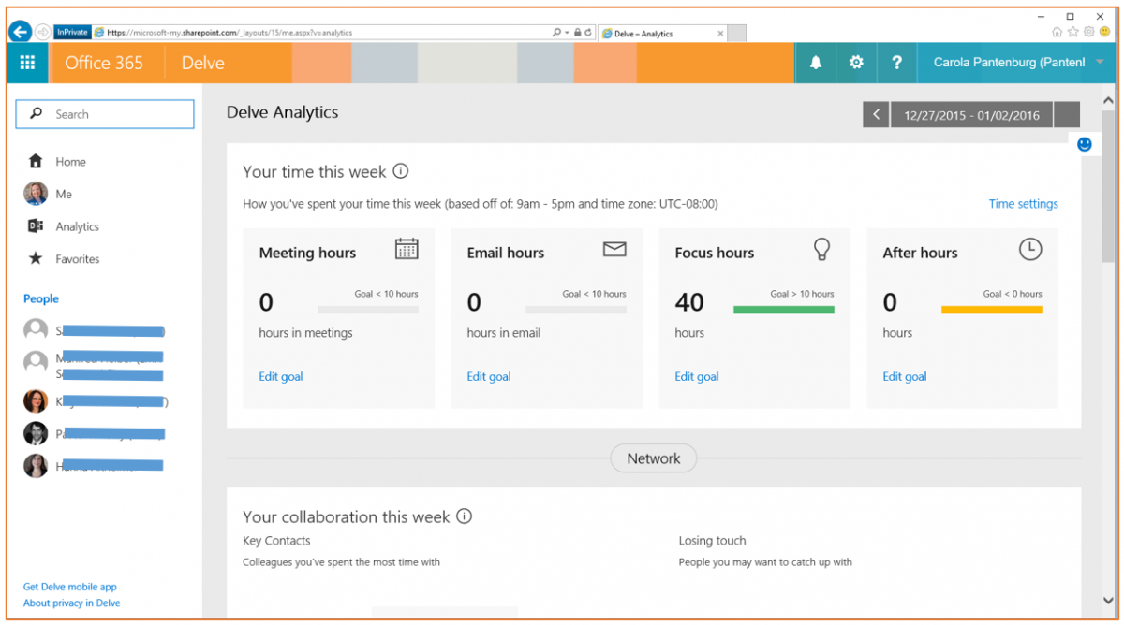Click the profile photo next to Me
The image size is (1124, 625).
[36, 194]
